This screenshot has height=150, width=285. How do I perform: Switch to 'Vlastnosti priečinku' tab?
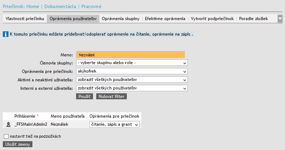[25, 19]
